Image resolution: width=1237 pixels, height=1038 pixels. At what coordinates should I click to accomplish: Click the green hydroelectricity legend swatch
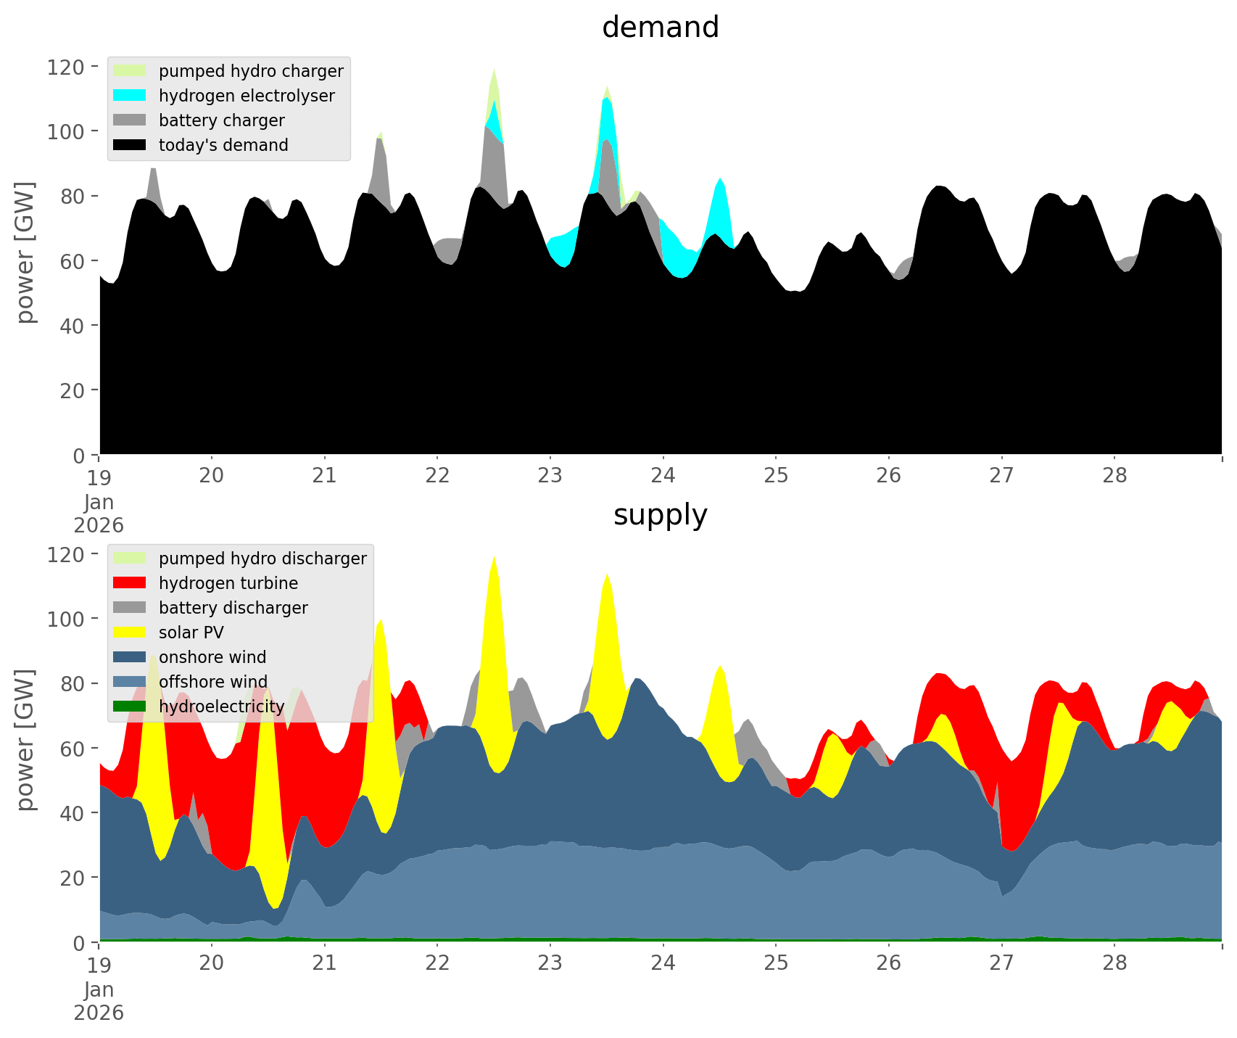click(x=130, y=707)
